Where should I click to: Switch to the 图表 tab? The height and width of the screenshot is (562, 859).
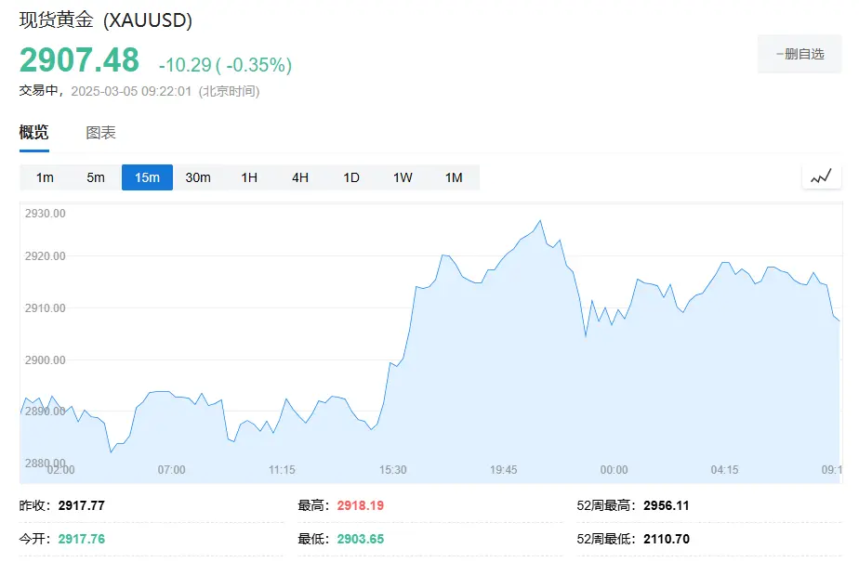click(x=100, y=133)
